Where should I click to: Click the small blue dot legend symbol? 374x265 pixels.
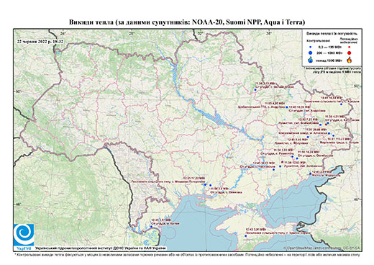coord(311,48)
